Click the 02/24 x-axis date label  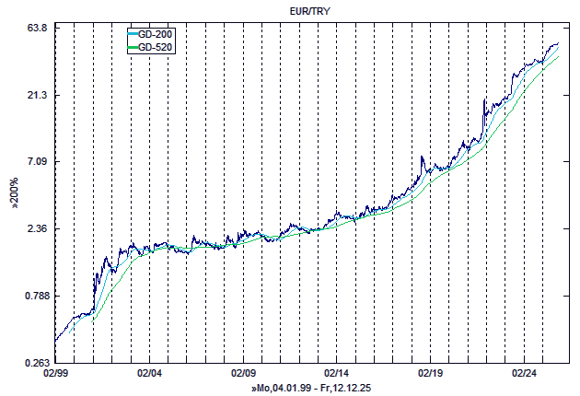point(524,375)
